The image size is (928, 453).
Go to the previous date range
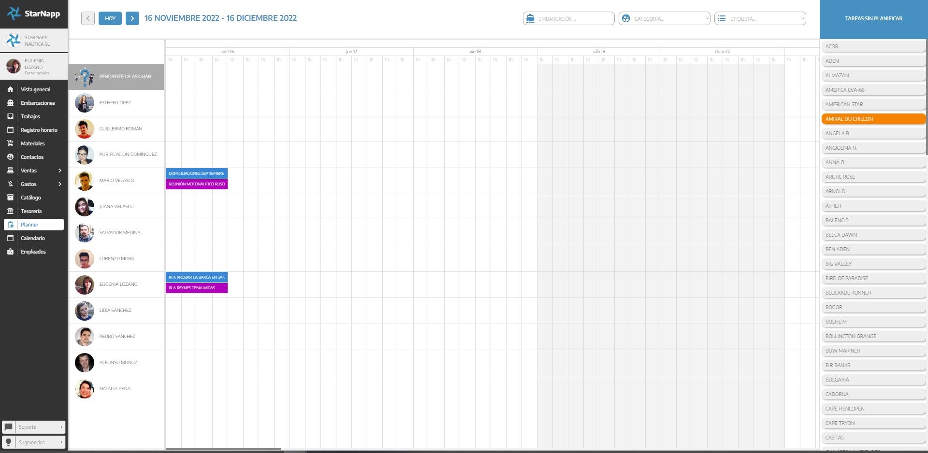point(87,18)
